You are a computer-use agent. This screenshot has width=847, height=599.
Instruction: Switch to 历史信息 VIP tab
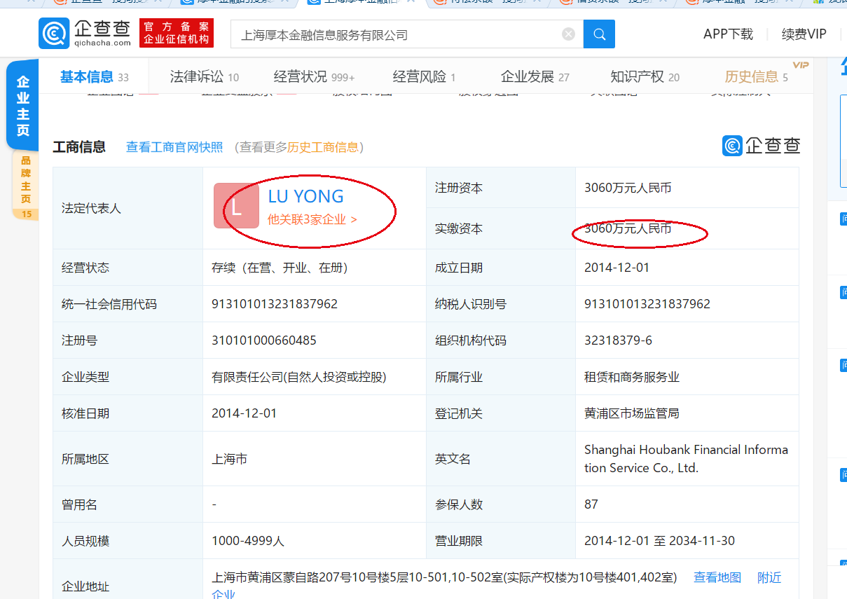(757, 77)
